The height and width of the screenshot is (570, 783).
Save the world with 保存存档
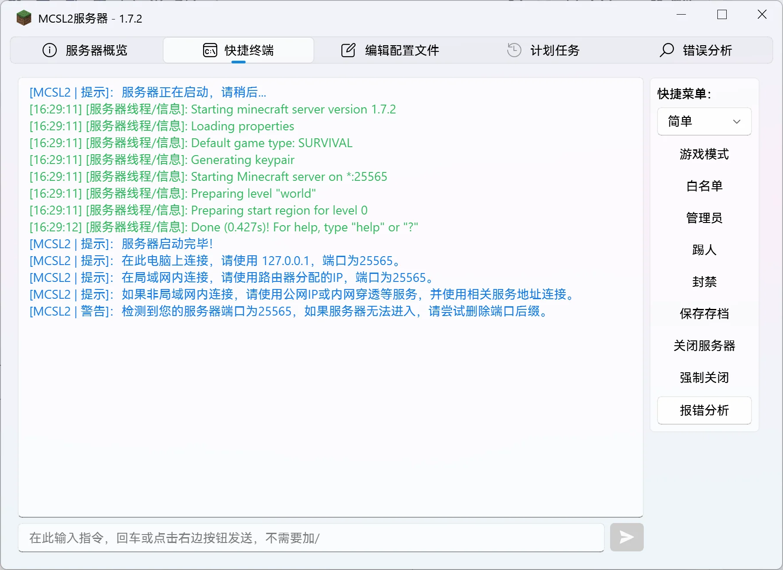(704, 313)
